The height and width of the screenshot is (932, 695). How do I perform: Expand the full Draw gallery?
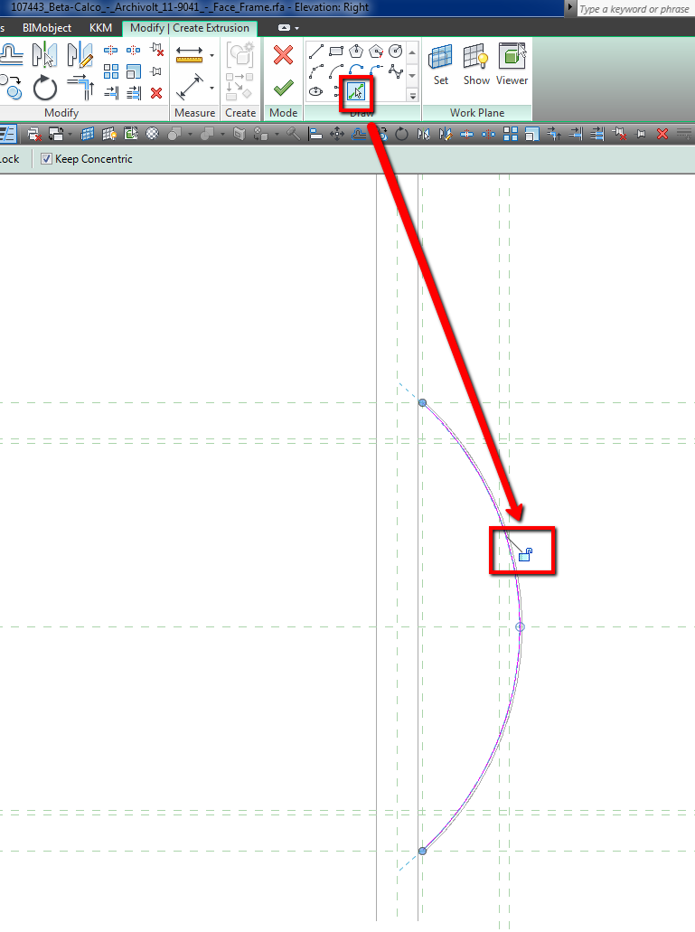[412, 95]
